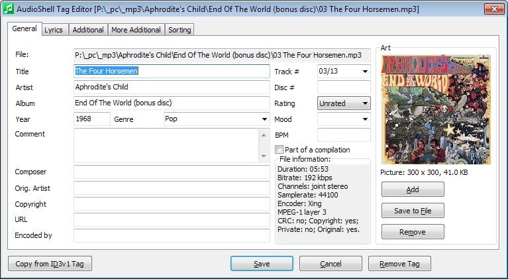
Task: Click the AudioShell music note title icon
Action: coord(9,9)
